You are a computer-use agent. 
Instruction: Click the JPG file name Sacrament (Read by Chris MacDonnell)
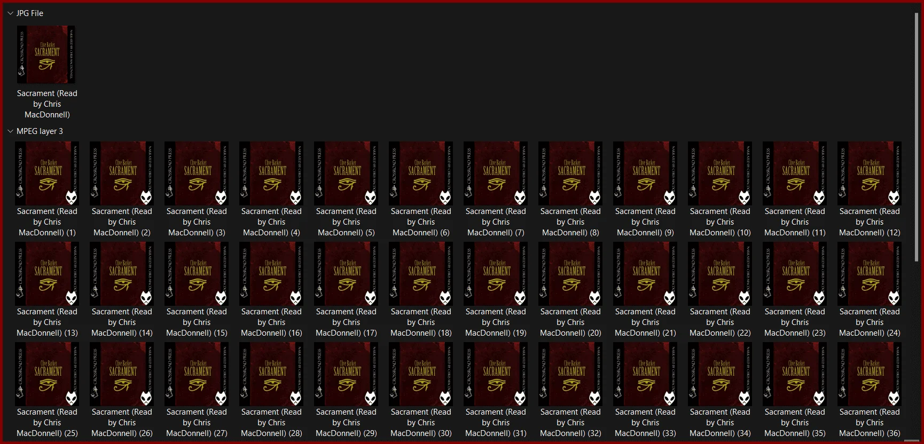coord(47,104)
